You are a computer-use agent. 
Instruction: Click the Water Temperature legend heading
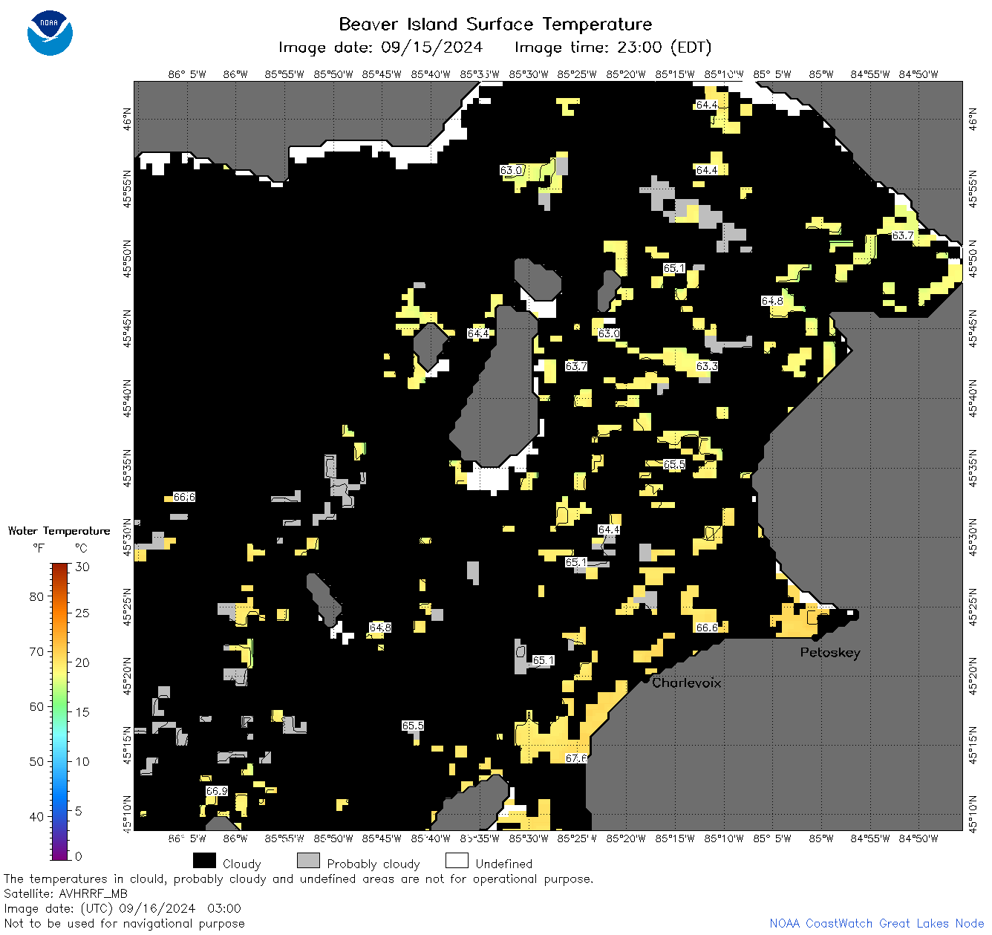click(59, 531)
